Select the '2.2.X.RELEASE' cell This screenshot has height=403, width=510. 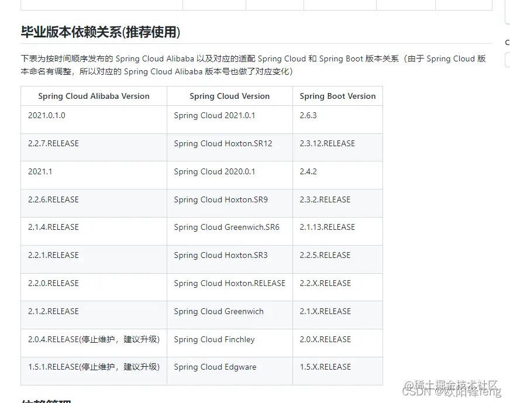coord(337,287)
